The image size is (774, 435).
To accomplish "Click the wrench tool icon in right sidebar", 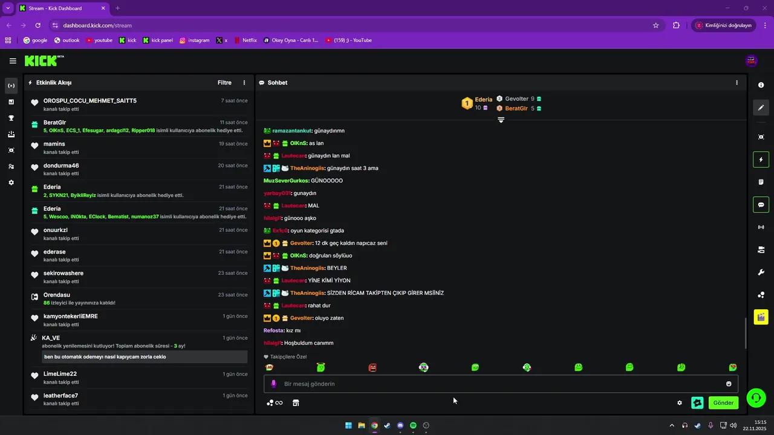I will point(761,272).
